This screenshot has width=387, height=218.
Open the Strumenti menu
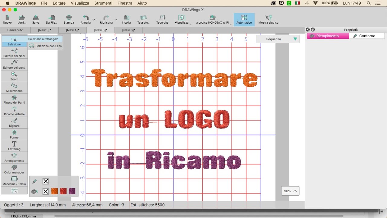[x=103, y=3]
